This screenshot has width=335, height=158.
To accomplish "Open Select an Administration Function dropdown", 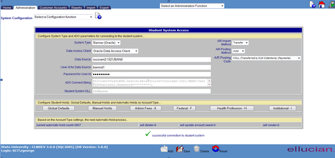I will click(192, 6).
